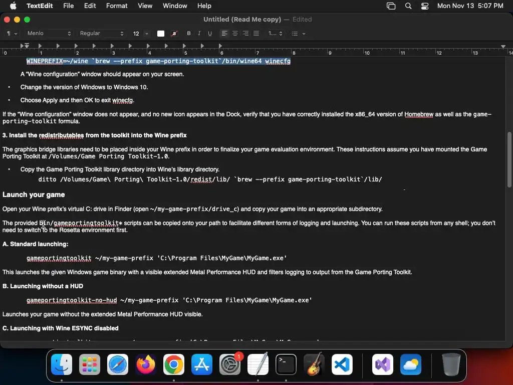Click the highlighted WINEPREFIX command line
Image resolution: width=513 pixels, height=385 pixels.
point(158,61)
